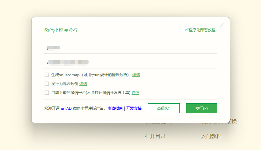Enable the 生成sourcemap checkbox

47,75
